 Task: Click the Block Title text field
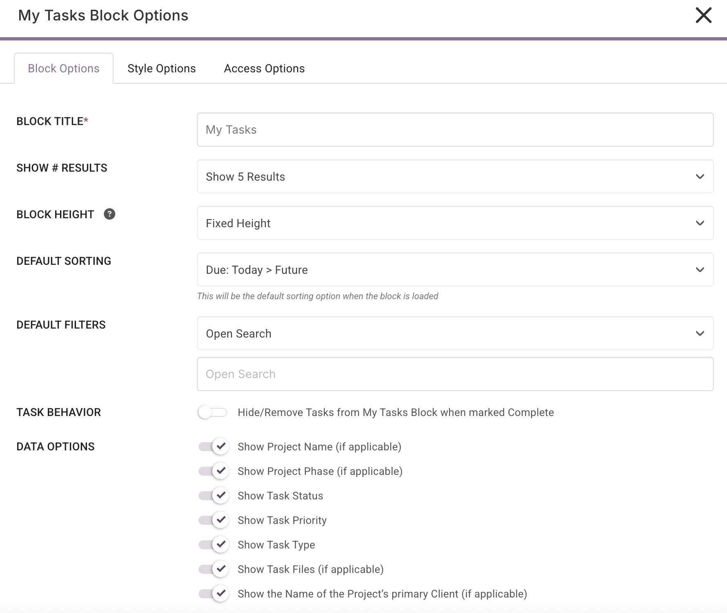(x=455, y=130)
